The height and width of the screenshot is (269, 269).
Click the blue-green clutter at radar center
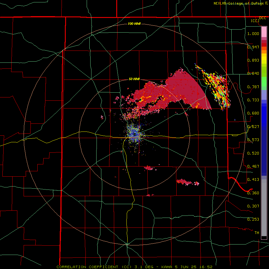point(135,134)
